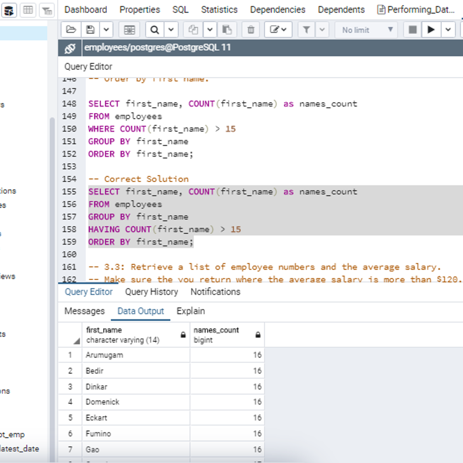This screenshot has height=463, width=463.
Task: Click the Copy icon in toolbar
Action: coord(193,30)
